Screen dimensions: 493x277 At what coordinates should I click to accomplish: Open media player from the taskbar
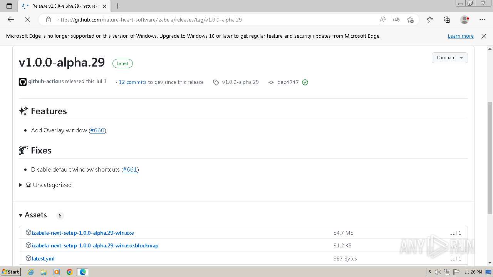point(57,272)
